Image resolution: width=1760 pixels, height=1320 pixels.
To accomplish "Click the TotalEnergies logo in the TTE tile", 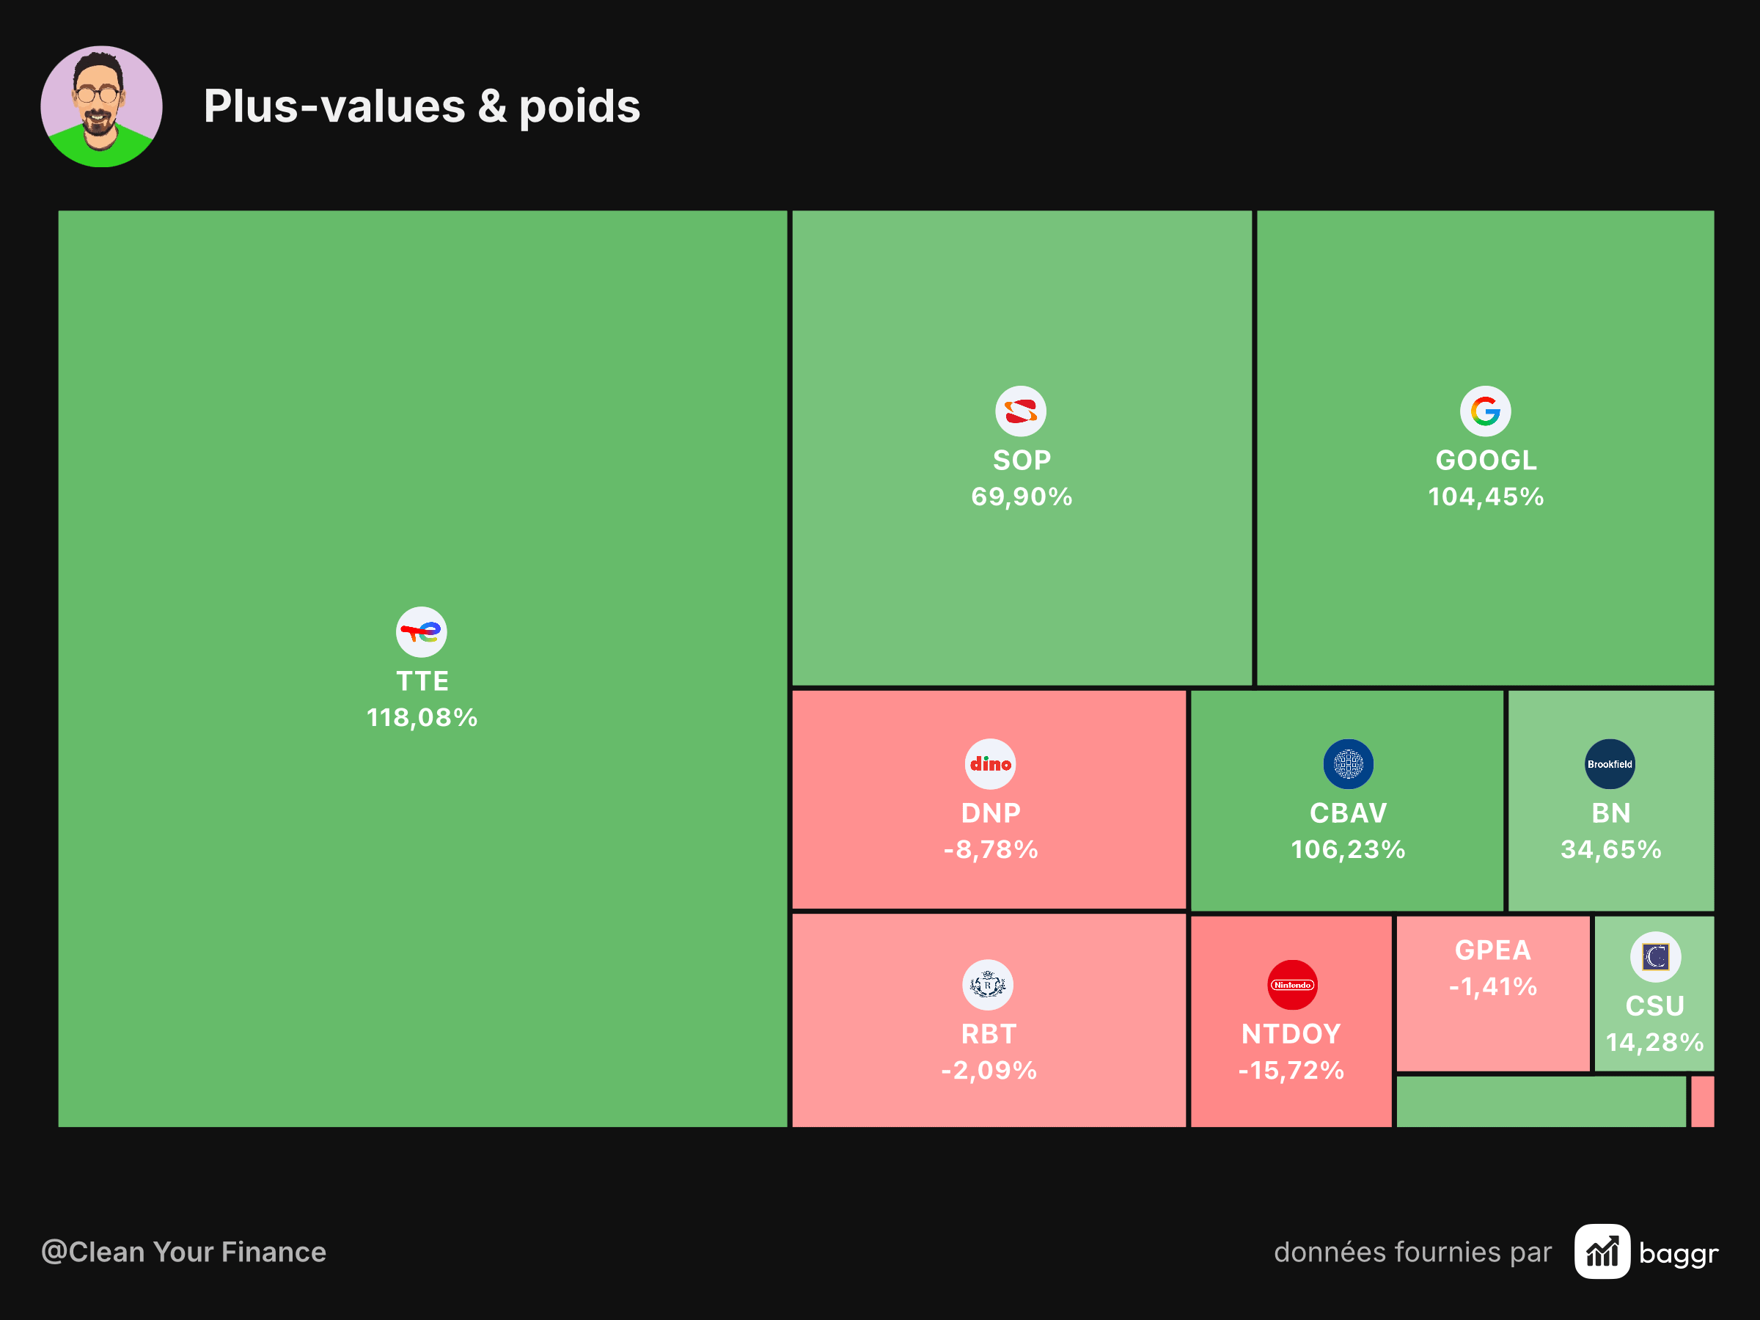I will tap(422, 631).
